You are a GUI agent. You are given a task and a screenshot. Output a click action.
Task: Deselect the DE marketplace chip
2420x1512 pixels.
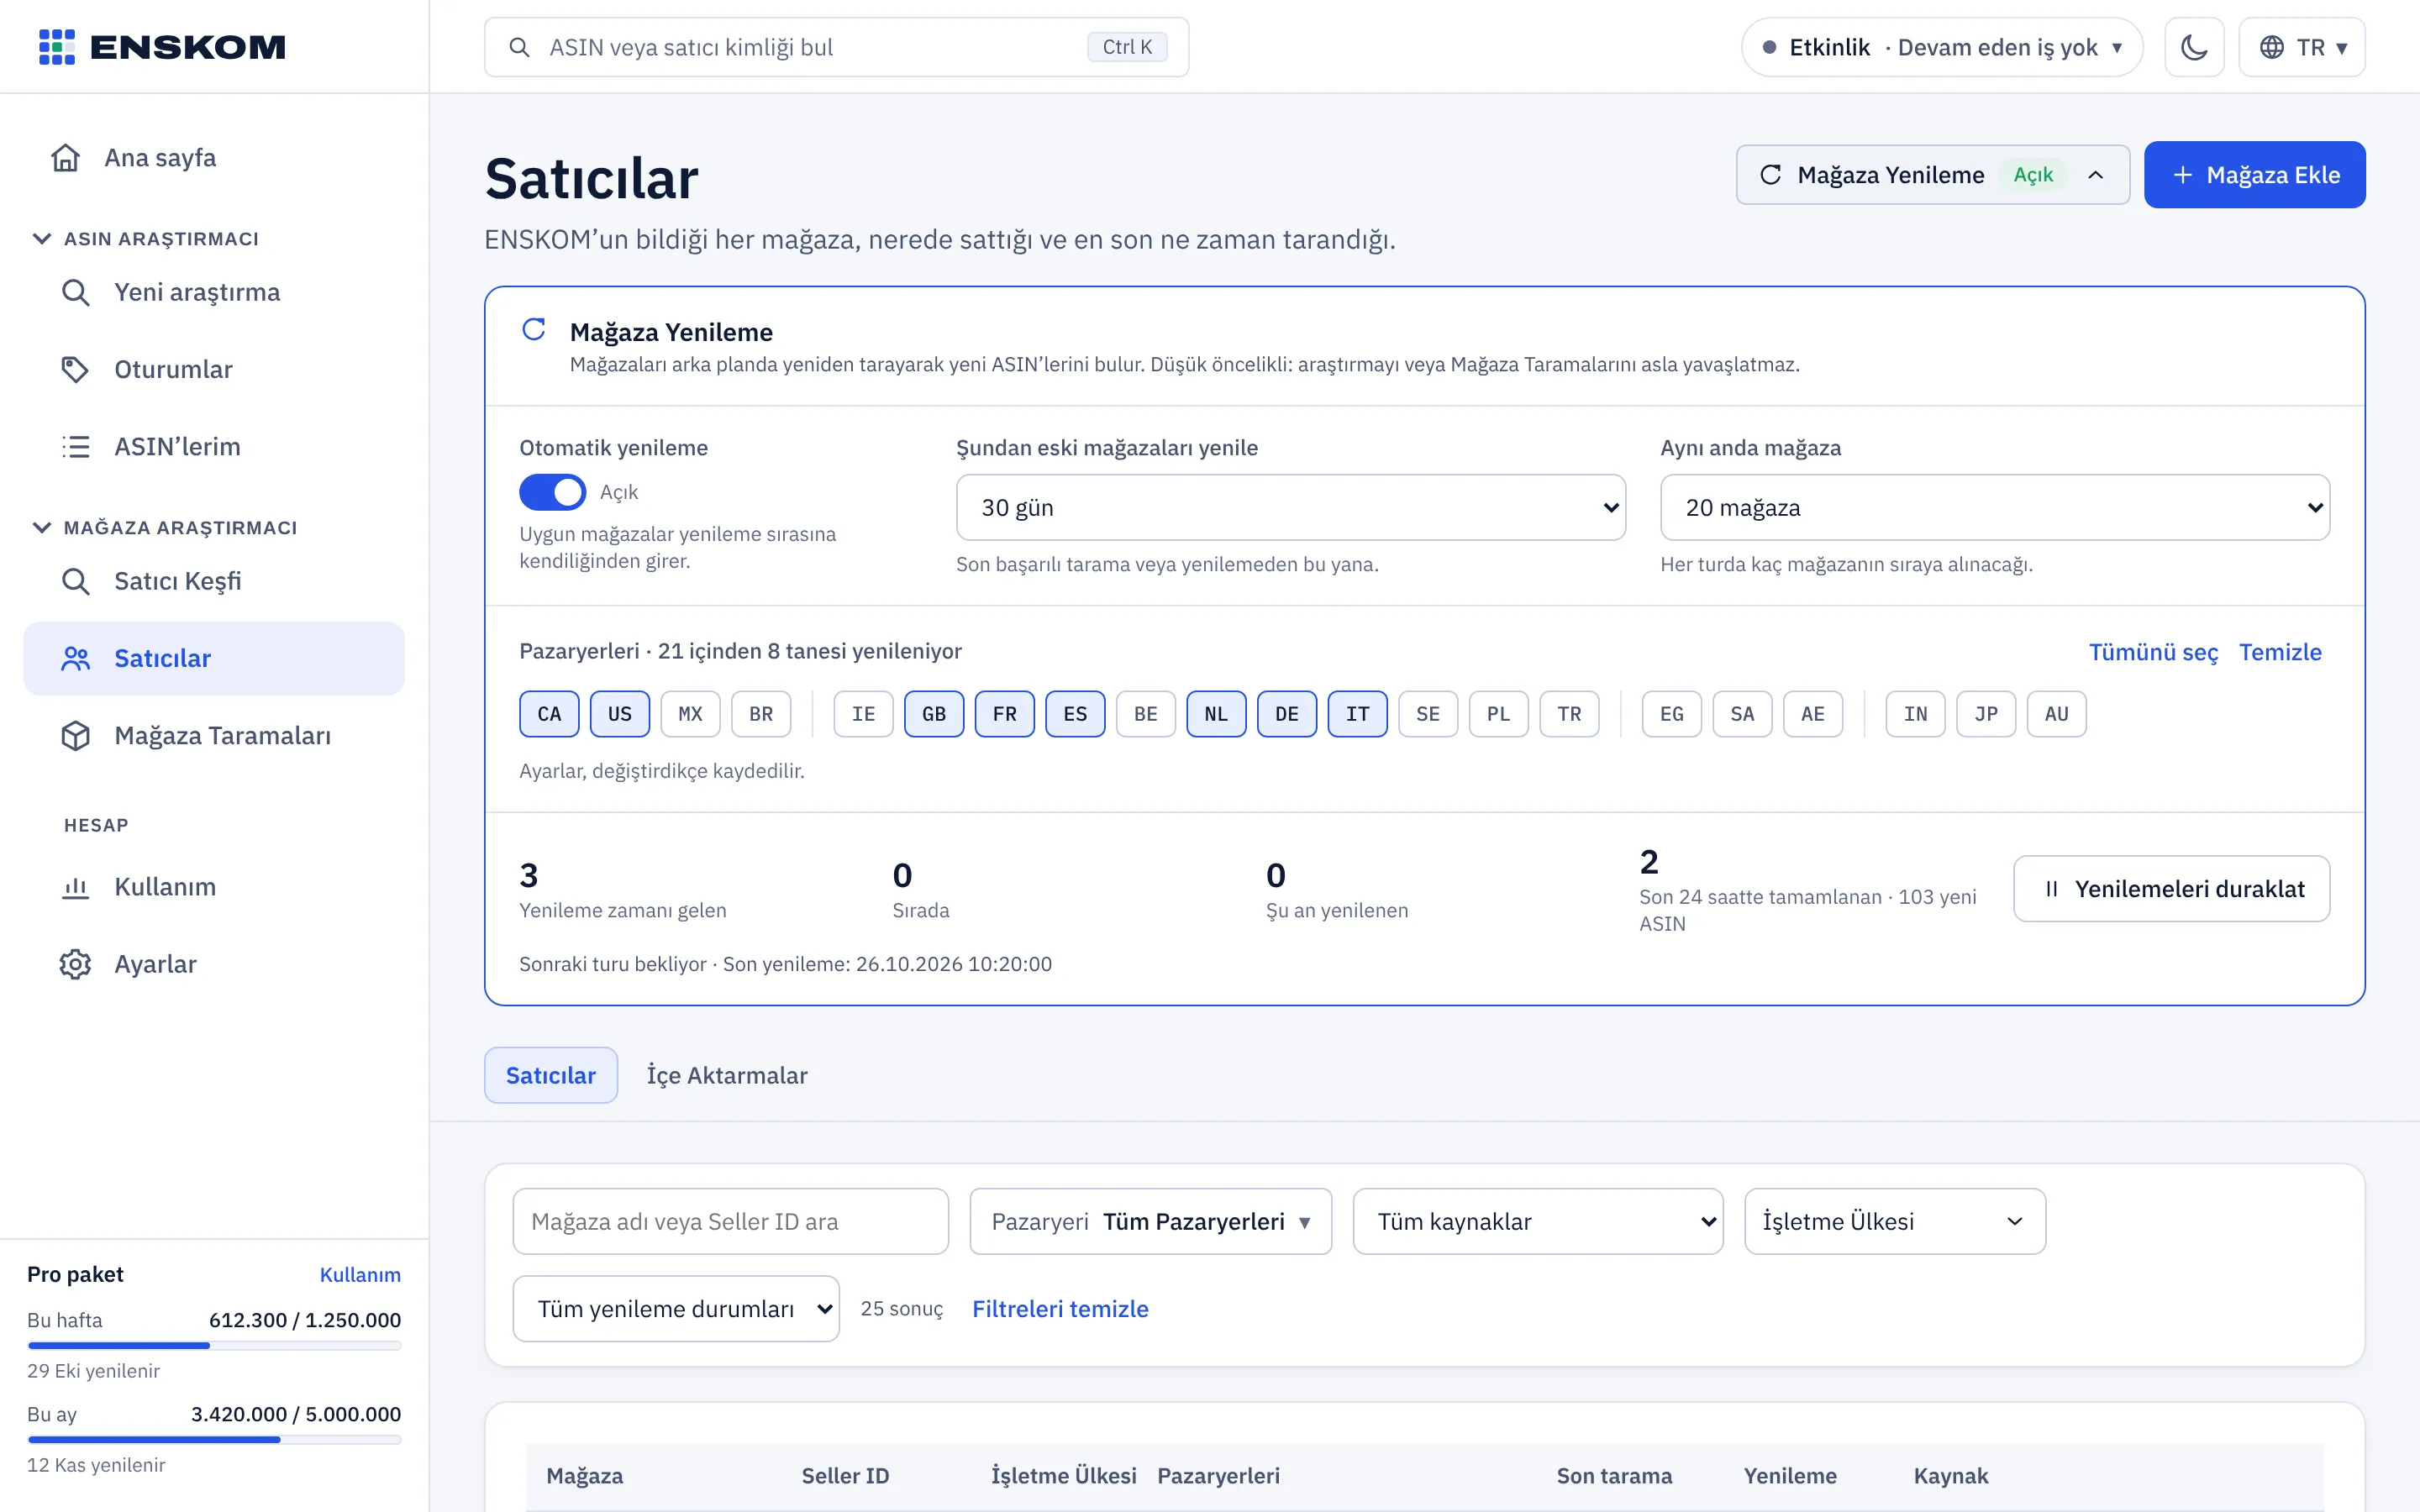pos(1286,714)
